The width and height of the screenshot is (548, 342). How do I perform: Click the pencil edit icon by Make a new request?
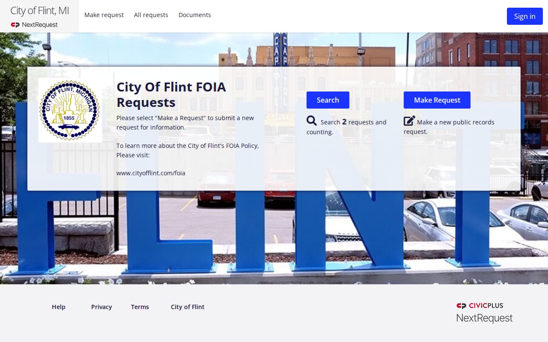pyautogui.click(x=409, y=121)
